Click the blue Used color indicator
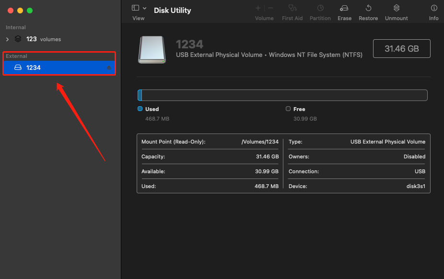Viewport: 444px width, 279px height. tap(140, 109)
